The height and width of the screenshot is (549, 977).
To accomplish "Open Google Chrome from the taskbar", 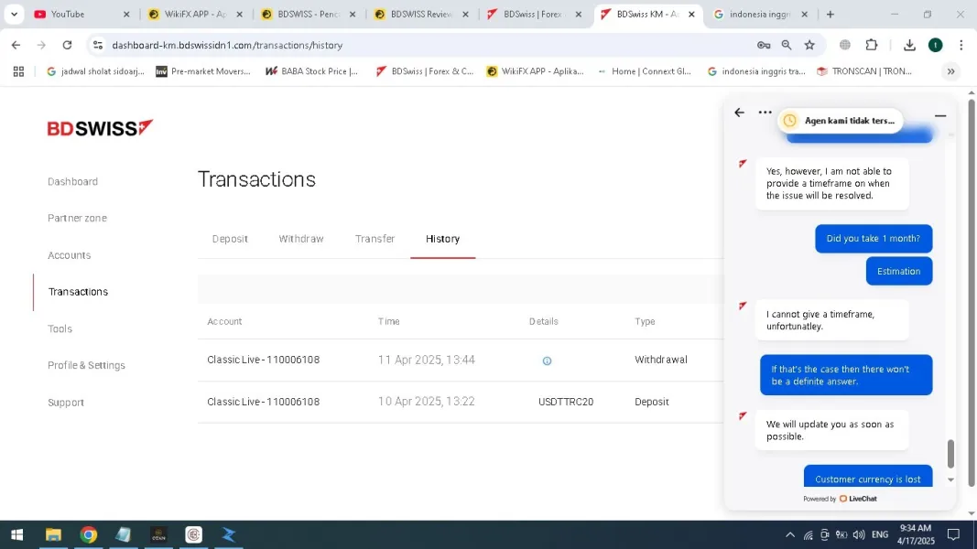I will click(x=89, y=534).
